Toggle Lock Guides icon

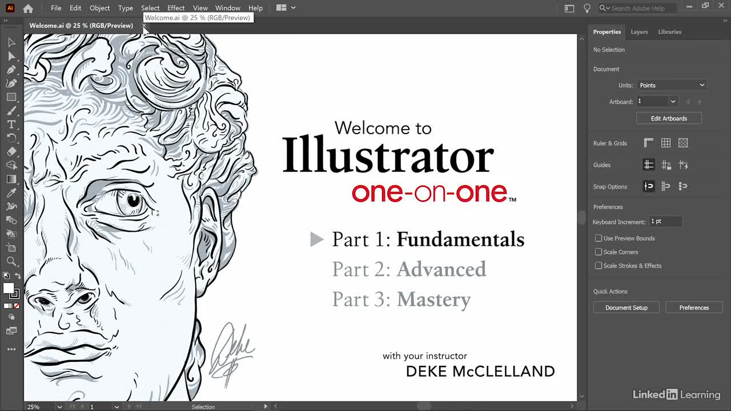(x=666, y=165)
